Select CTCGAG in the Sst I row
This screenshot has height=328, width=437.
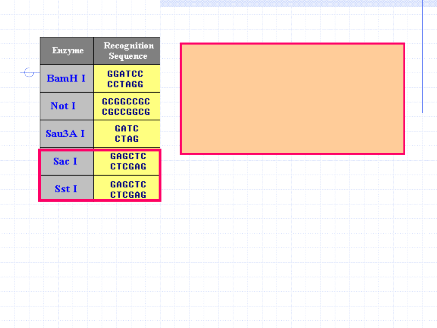point(128,194)
